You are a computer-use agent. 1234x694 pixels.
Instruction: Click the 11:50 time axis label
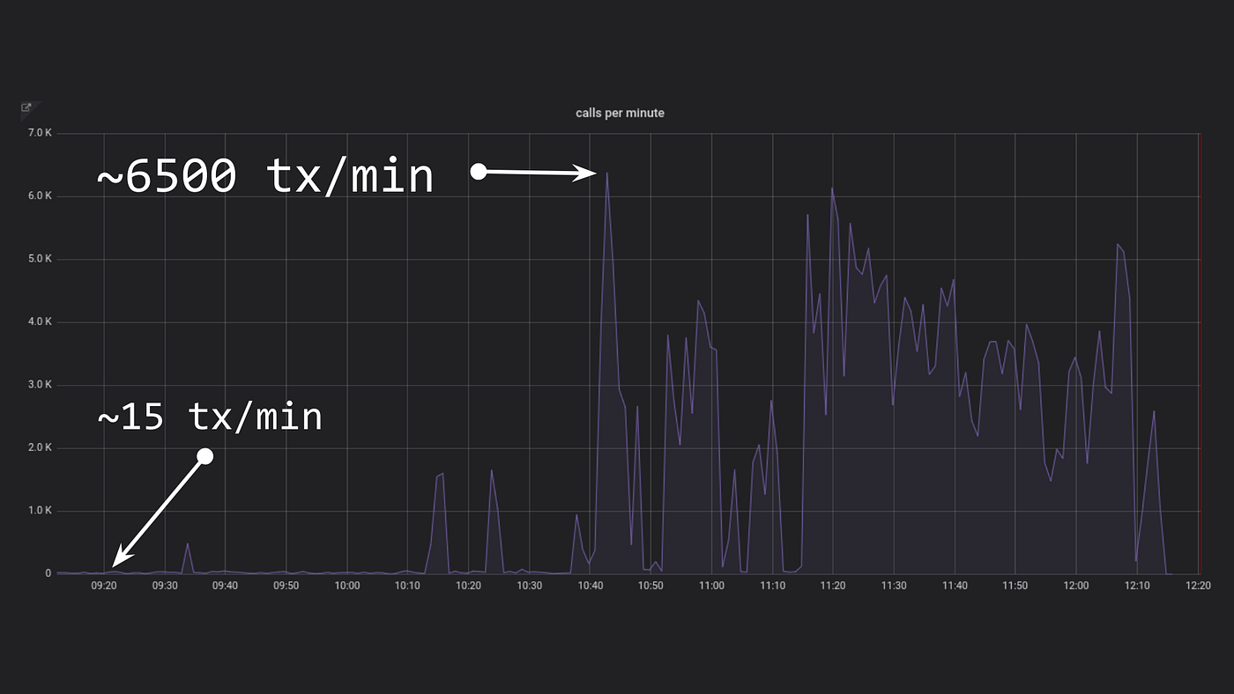pos(1015,586)
